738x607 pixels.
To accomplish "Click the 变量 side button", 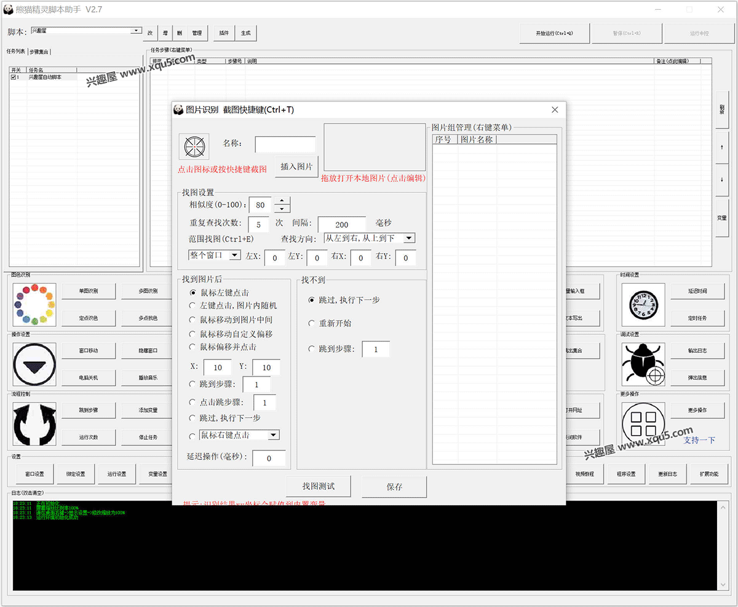I will [722, 217].
